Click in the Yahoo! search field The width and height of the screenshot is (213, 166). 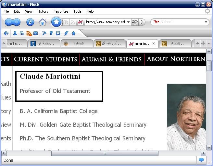point(182,22)
